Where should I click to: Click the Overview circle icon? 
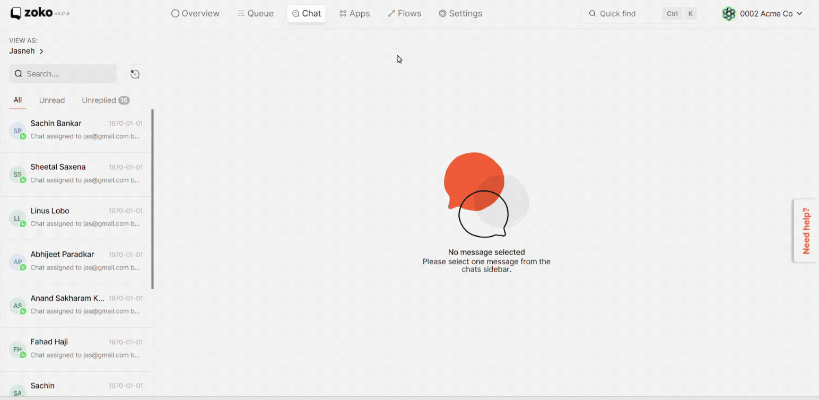coord(175,14)
